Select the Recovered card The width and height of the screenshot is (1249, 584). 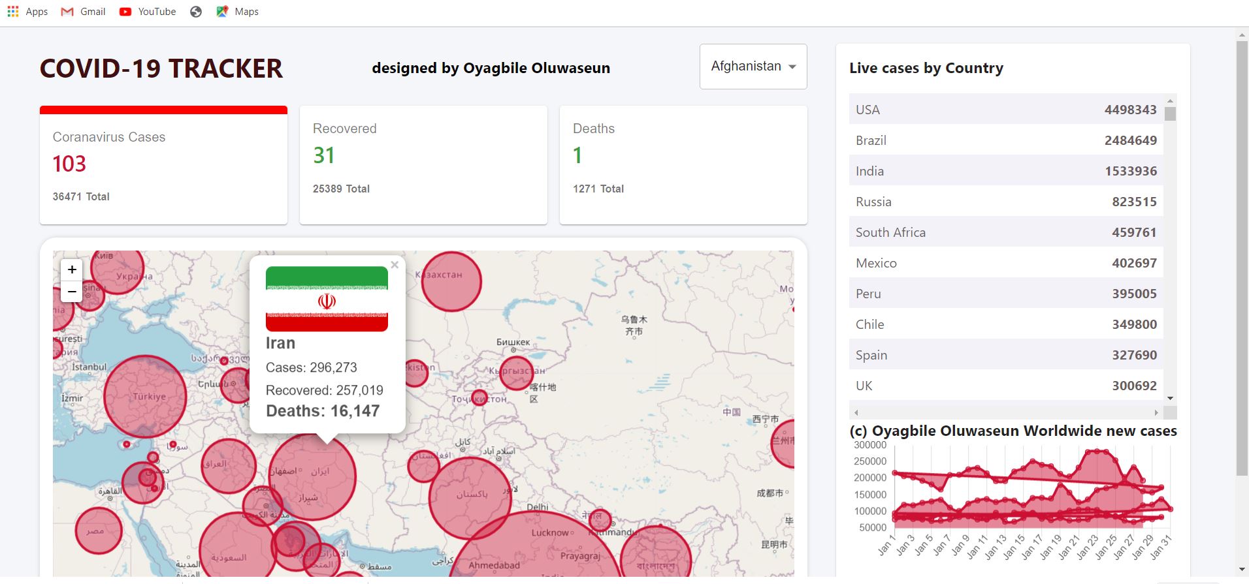tap(423, 165)
